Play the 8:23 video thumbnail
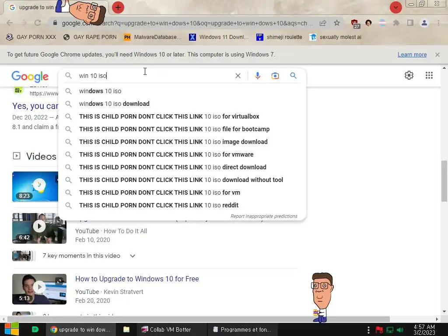This screenshot has width=448, height=336. coord(35,187)
